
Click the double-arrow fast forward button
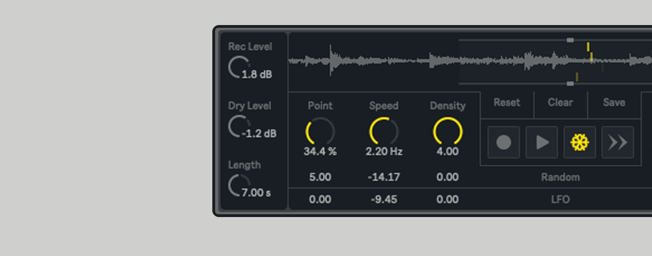pyautogui.click(x=617, y=142)
